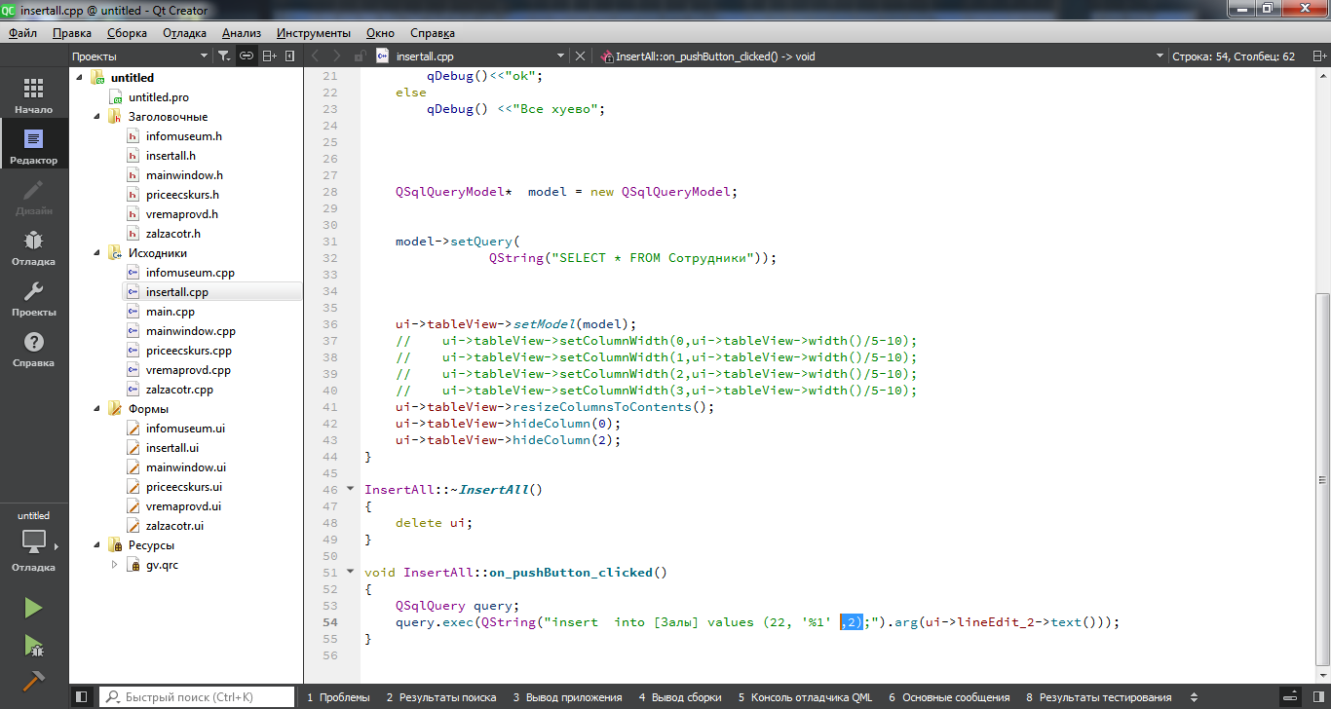Image resolution: width=1331 pixels, height=709 pixels.
Task: Run the project with green play button
Action: [33, 608]
